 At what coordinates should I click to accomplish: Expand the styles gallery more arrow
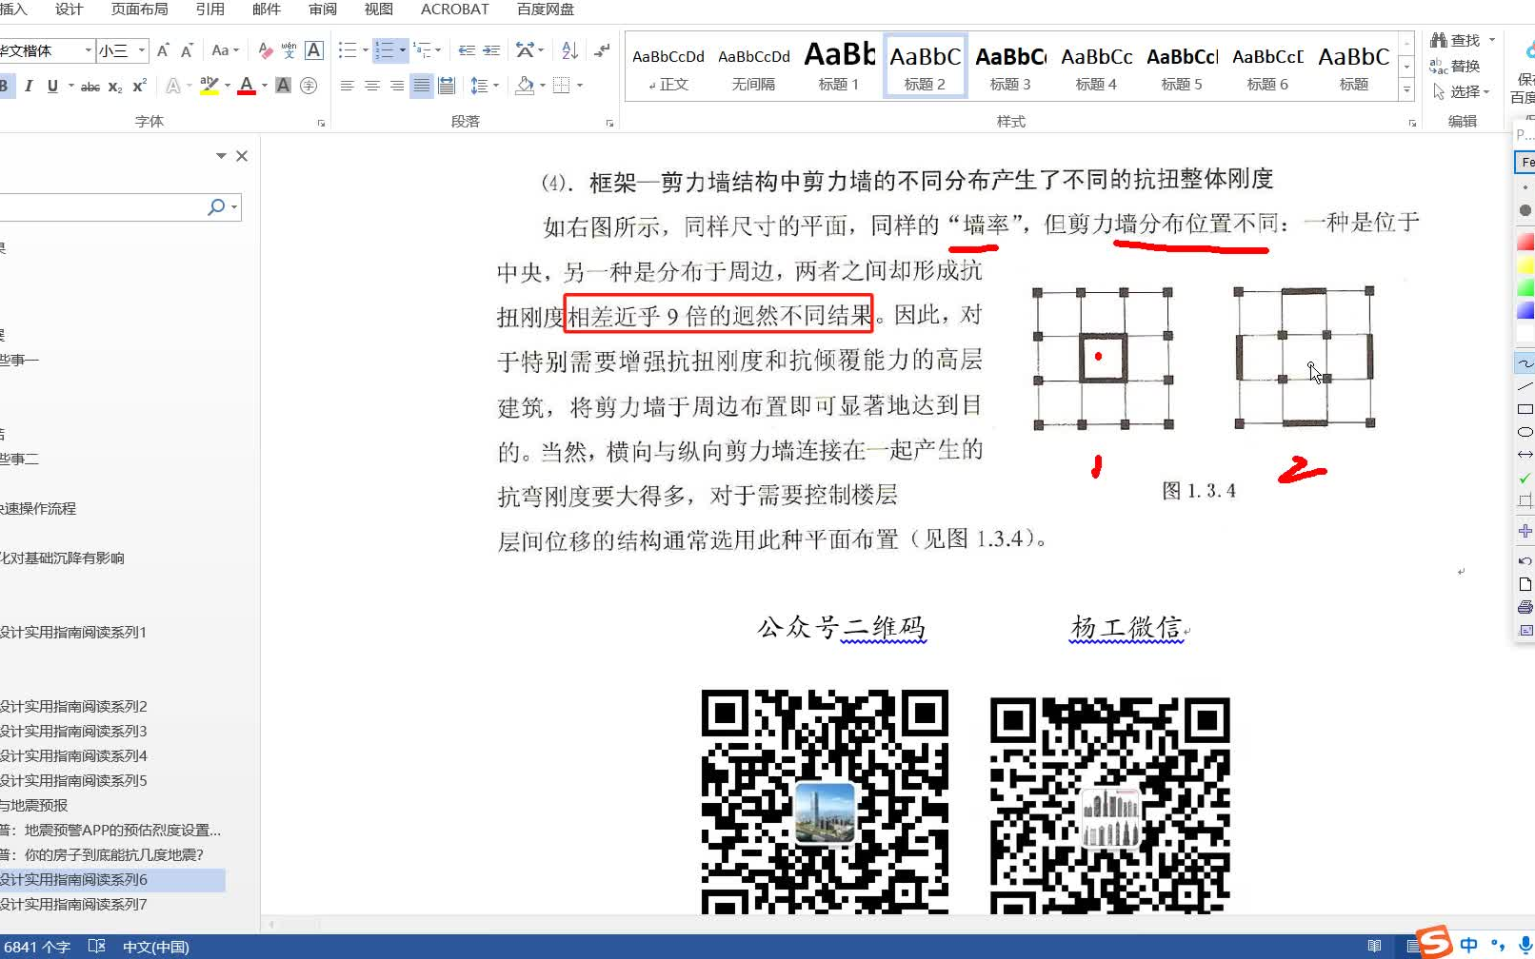tap(1406, 90)
